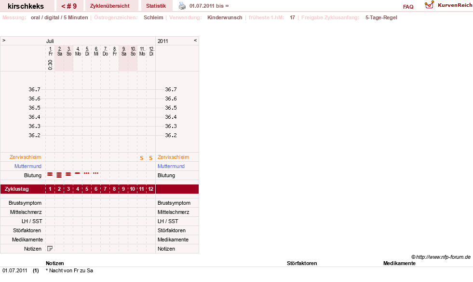
Task: Click '12. Di' date column header
Action: point(151,51)
